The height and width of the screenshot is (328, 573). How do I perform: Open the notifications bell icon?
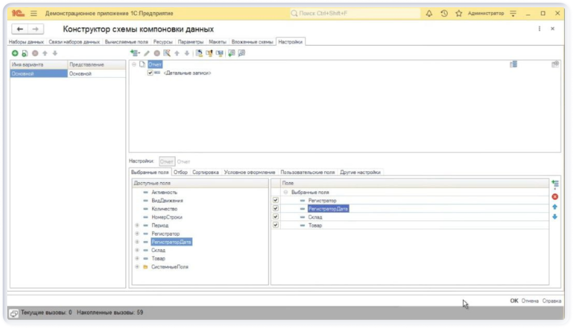click(429, 14)
